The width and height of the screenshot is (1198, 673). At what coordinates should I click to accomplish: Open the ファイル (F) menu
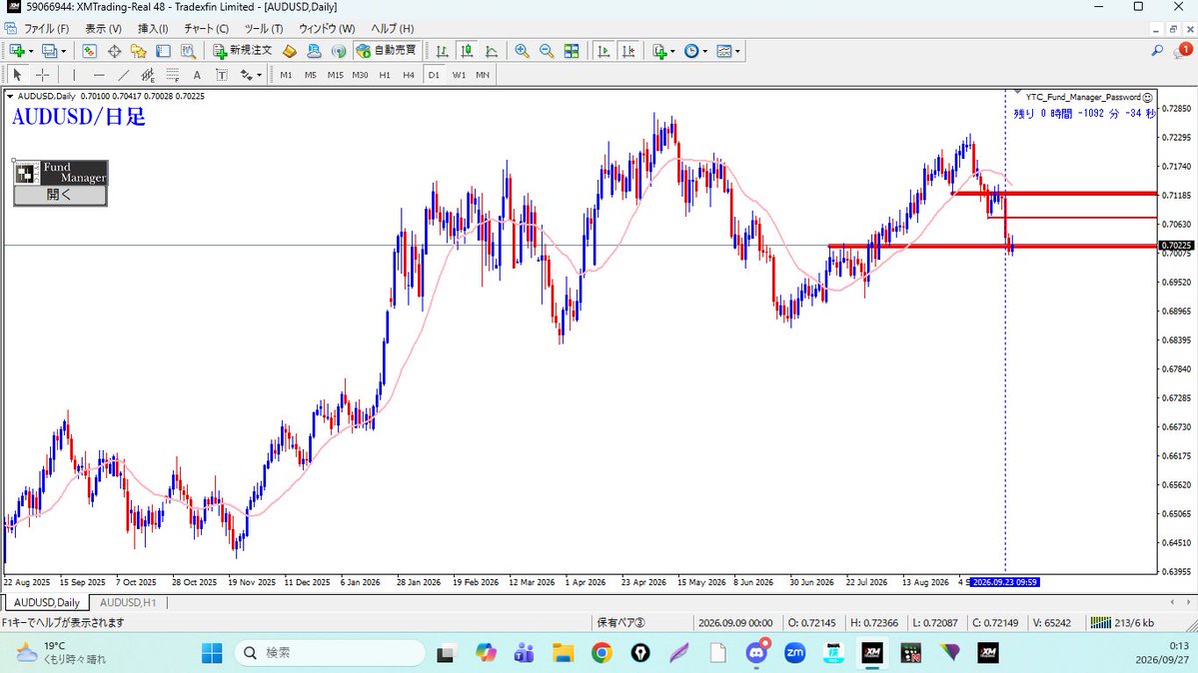[47, 29]
